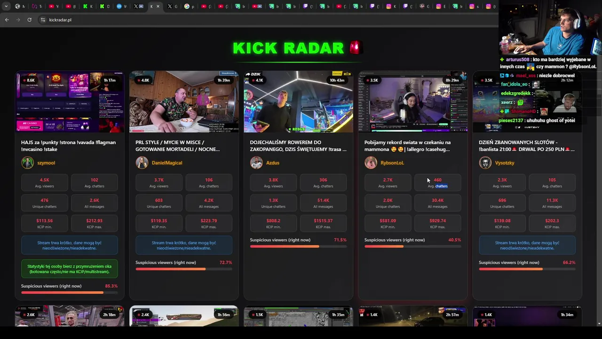
Task: Click the kickradar.pl address bar
Action: (268, 20)
